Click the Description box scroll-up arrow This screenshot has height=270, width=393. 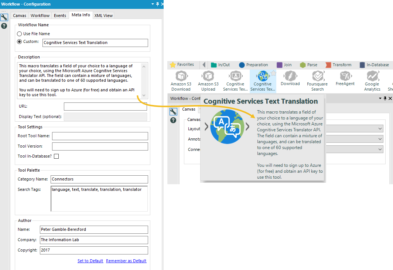tap(144, 67)
